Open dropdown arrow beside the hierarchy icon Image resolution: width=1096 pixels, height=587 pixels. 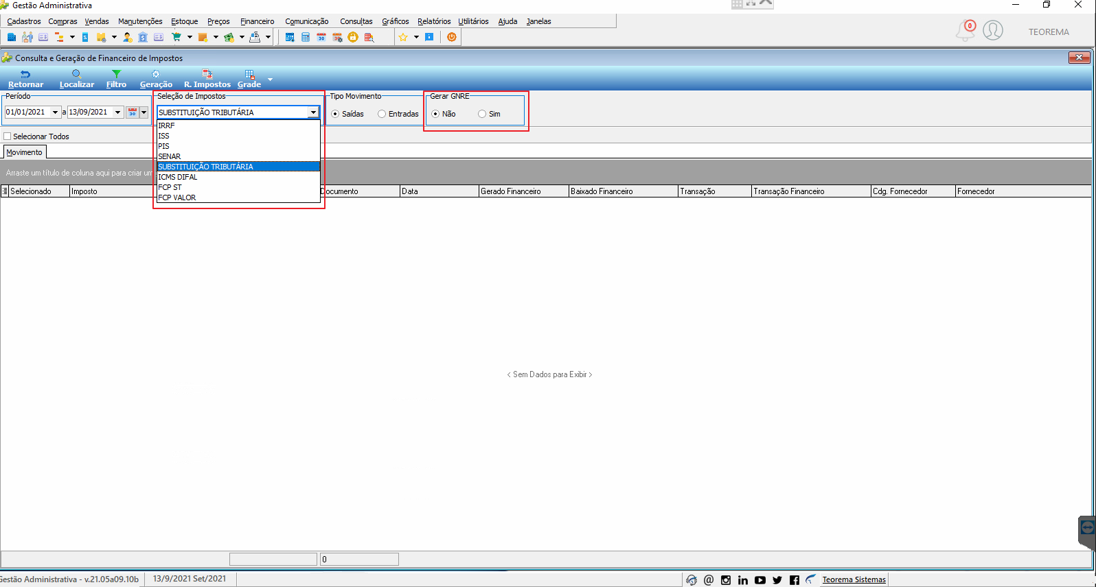coord(72,37)
